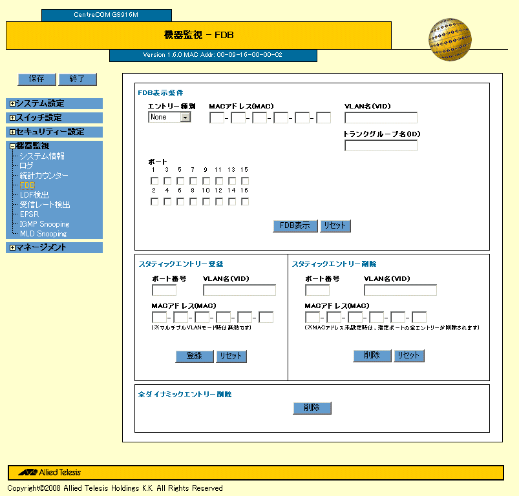Screen dimensions: 519x496
Task: Check port 16 checkbox
Action: (245, 201)
